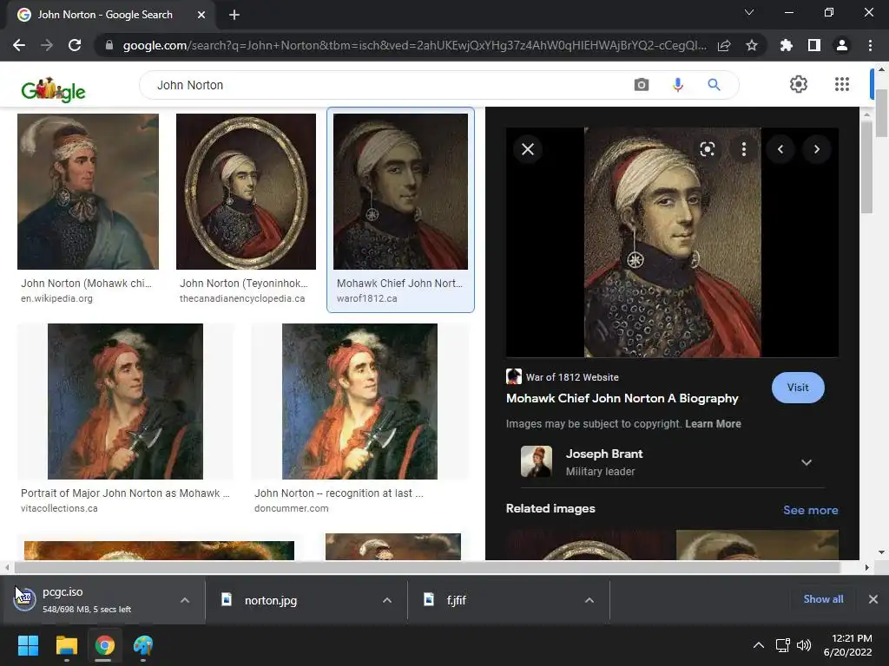Image resolution: width=889 pixels, height=666 pixels.
Task: Click the browser window vertical scrollbar thumb
Action: (x=881, y=114)
